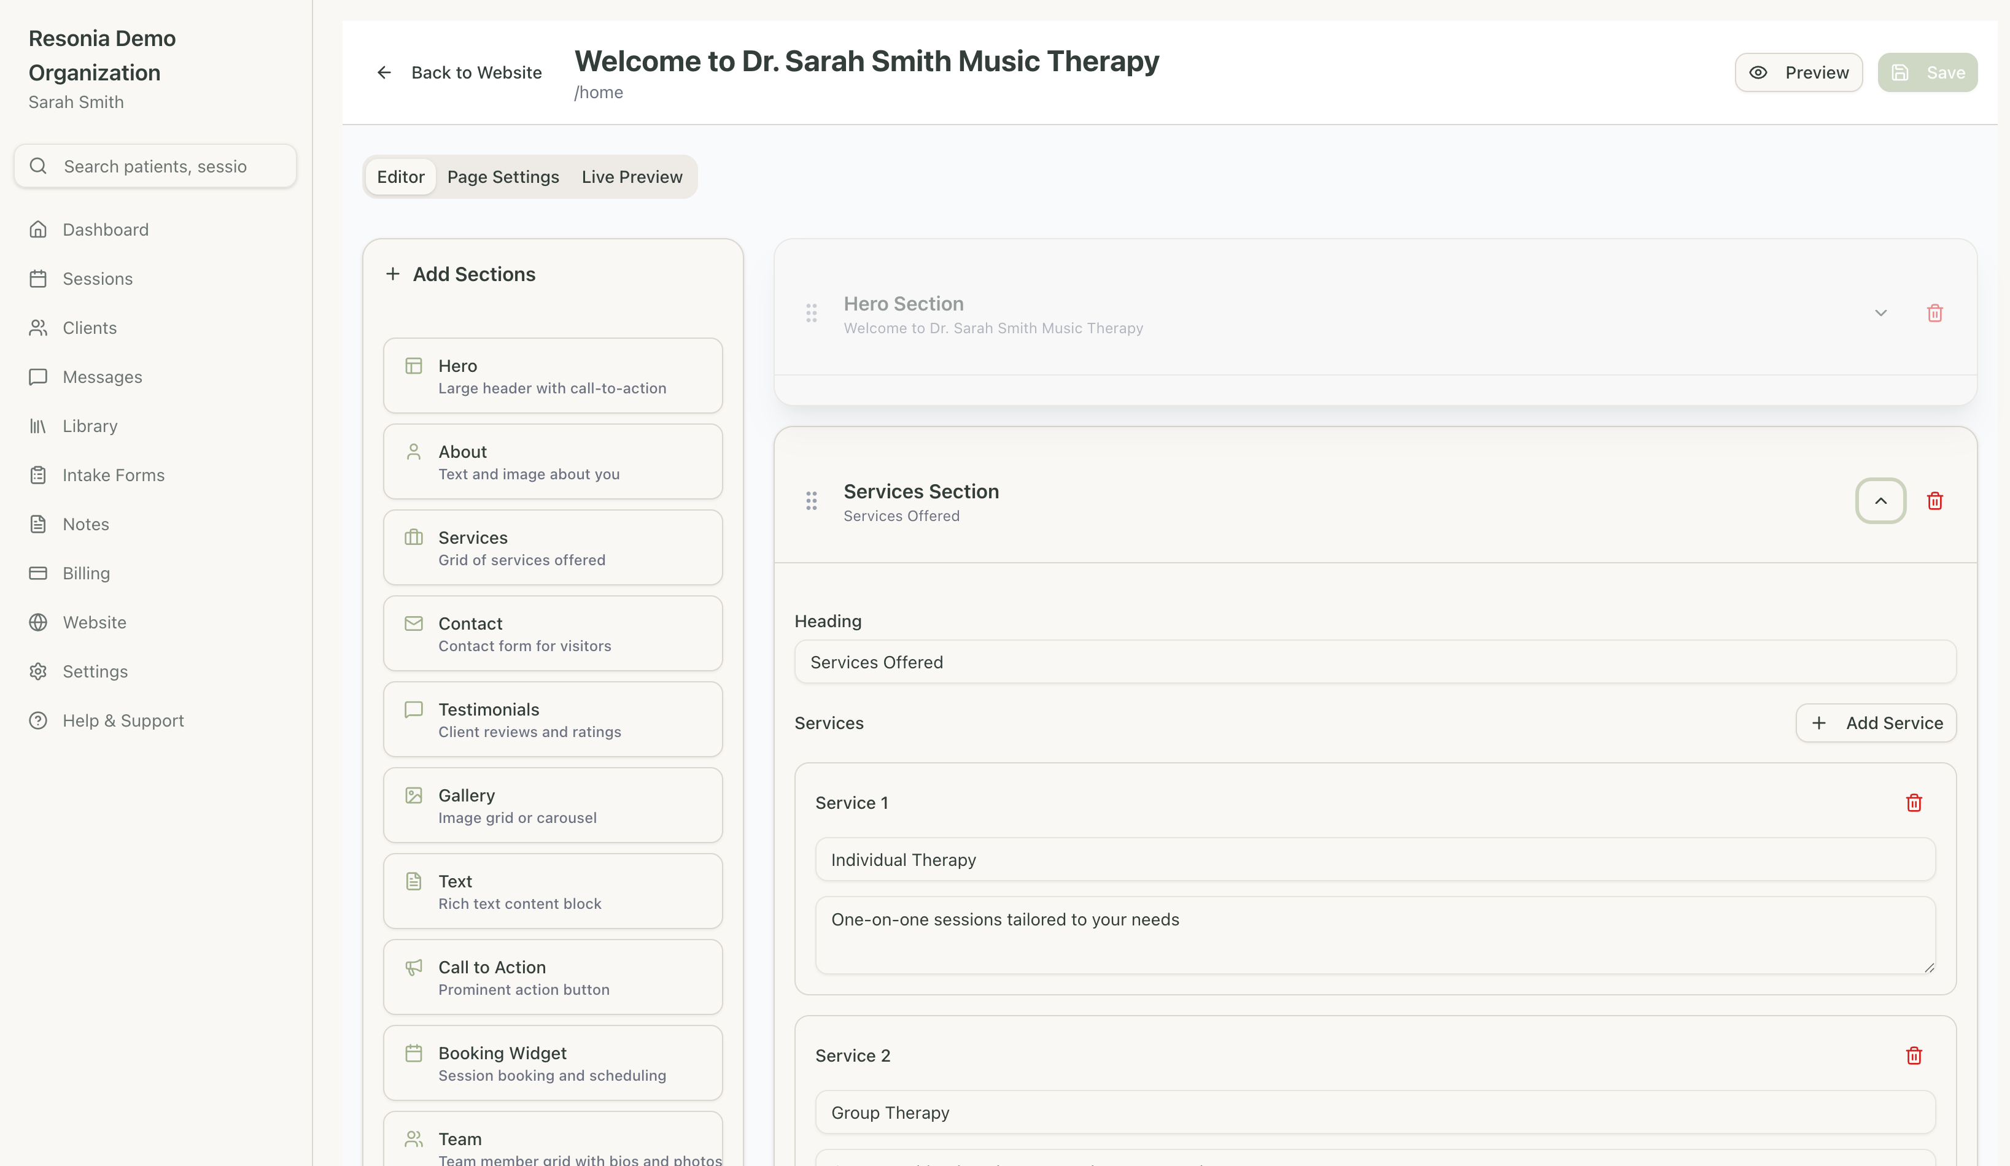Click the plus icon beside Add Sections
This screenshot has height=1166, width=2010.
[392, 274]
